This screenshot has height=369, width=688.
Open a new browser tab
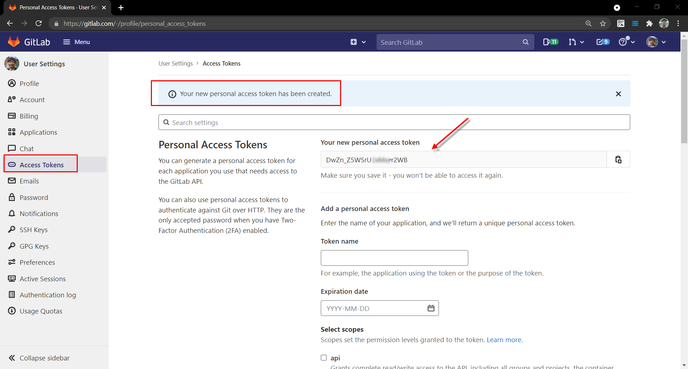click(121, 8)
